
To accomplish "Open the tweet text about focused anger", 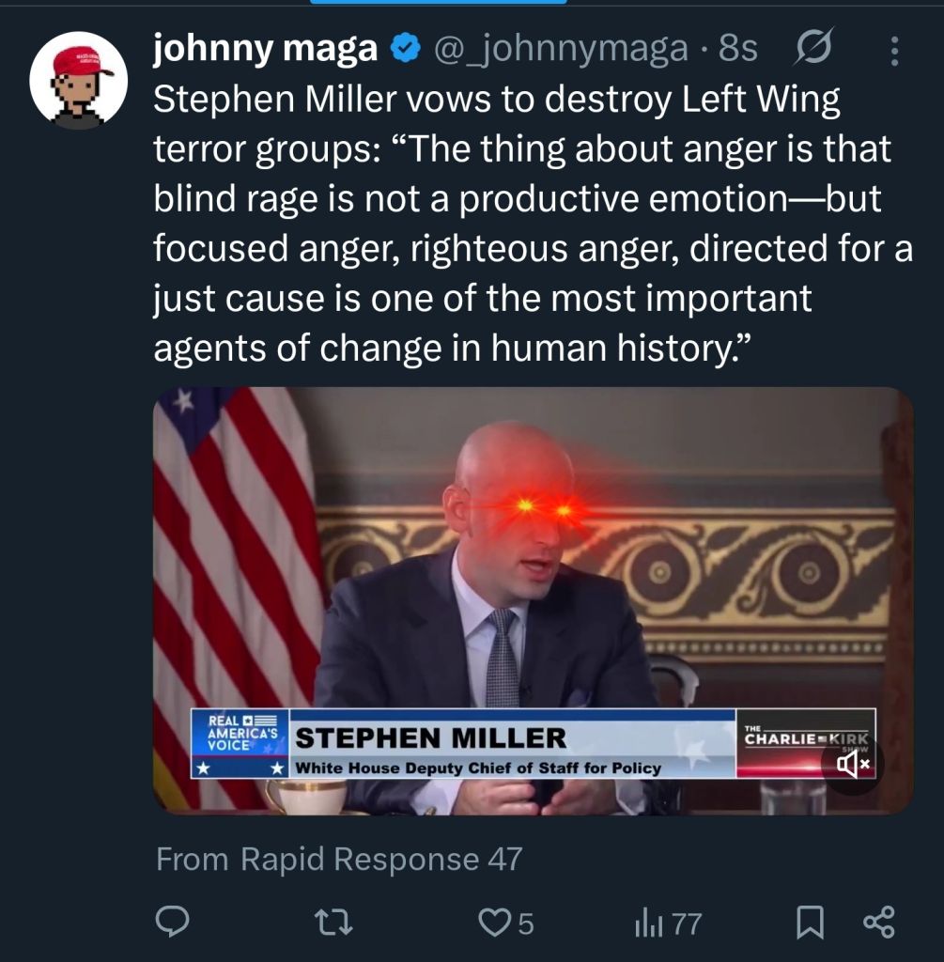I will [533, 224].
